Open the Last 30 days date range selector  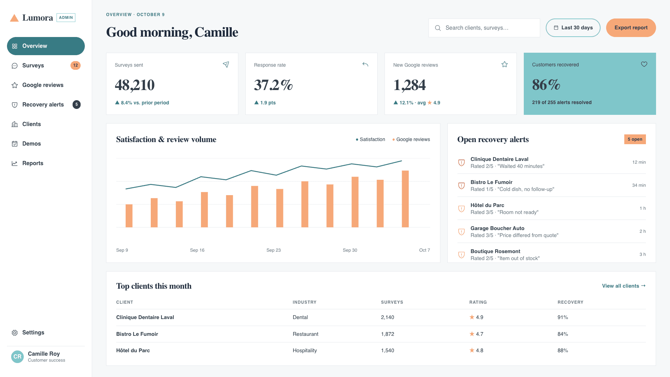[x=573, y=28]
